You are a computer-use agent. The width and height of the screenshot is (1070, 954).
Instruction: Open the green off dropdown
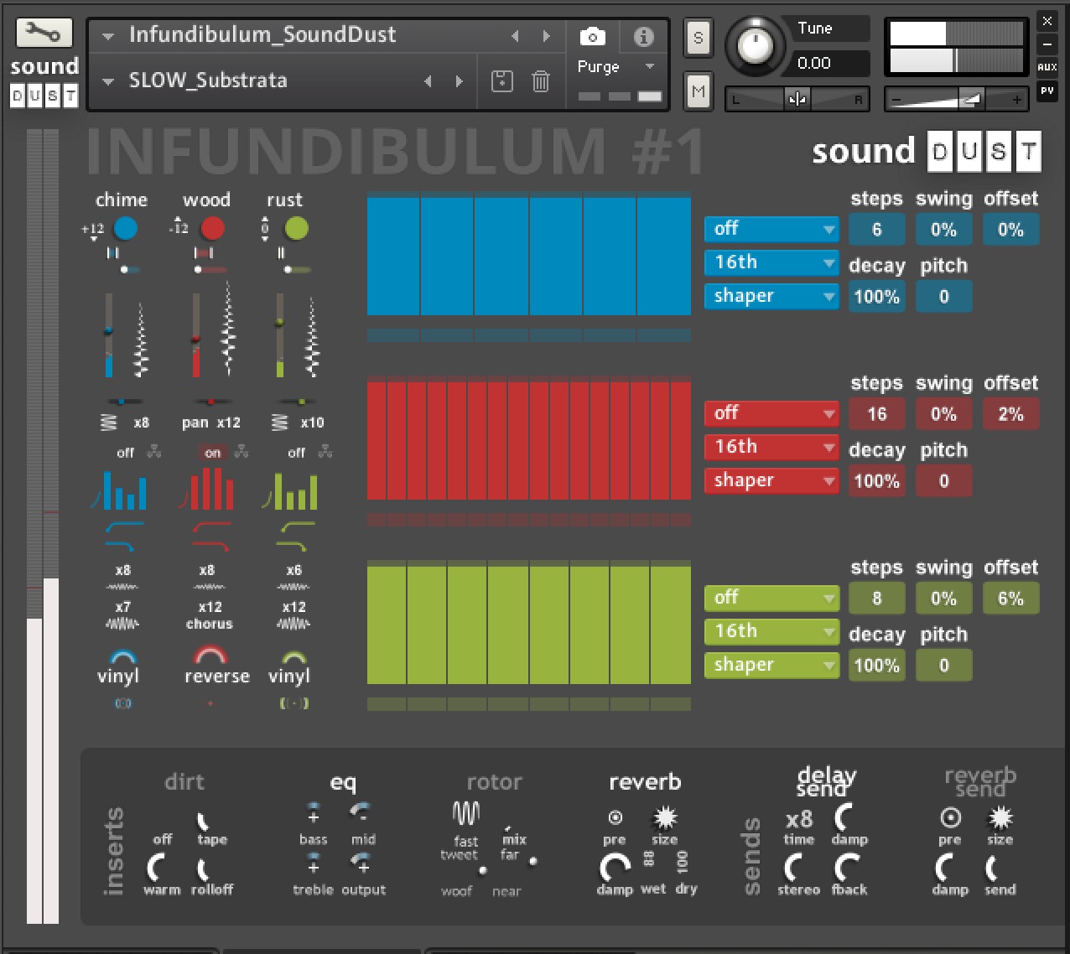tap(771, 598)
